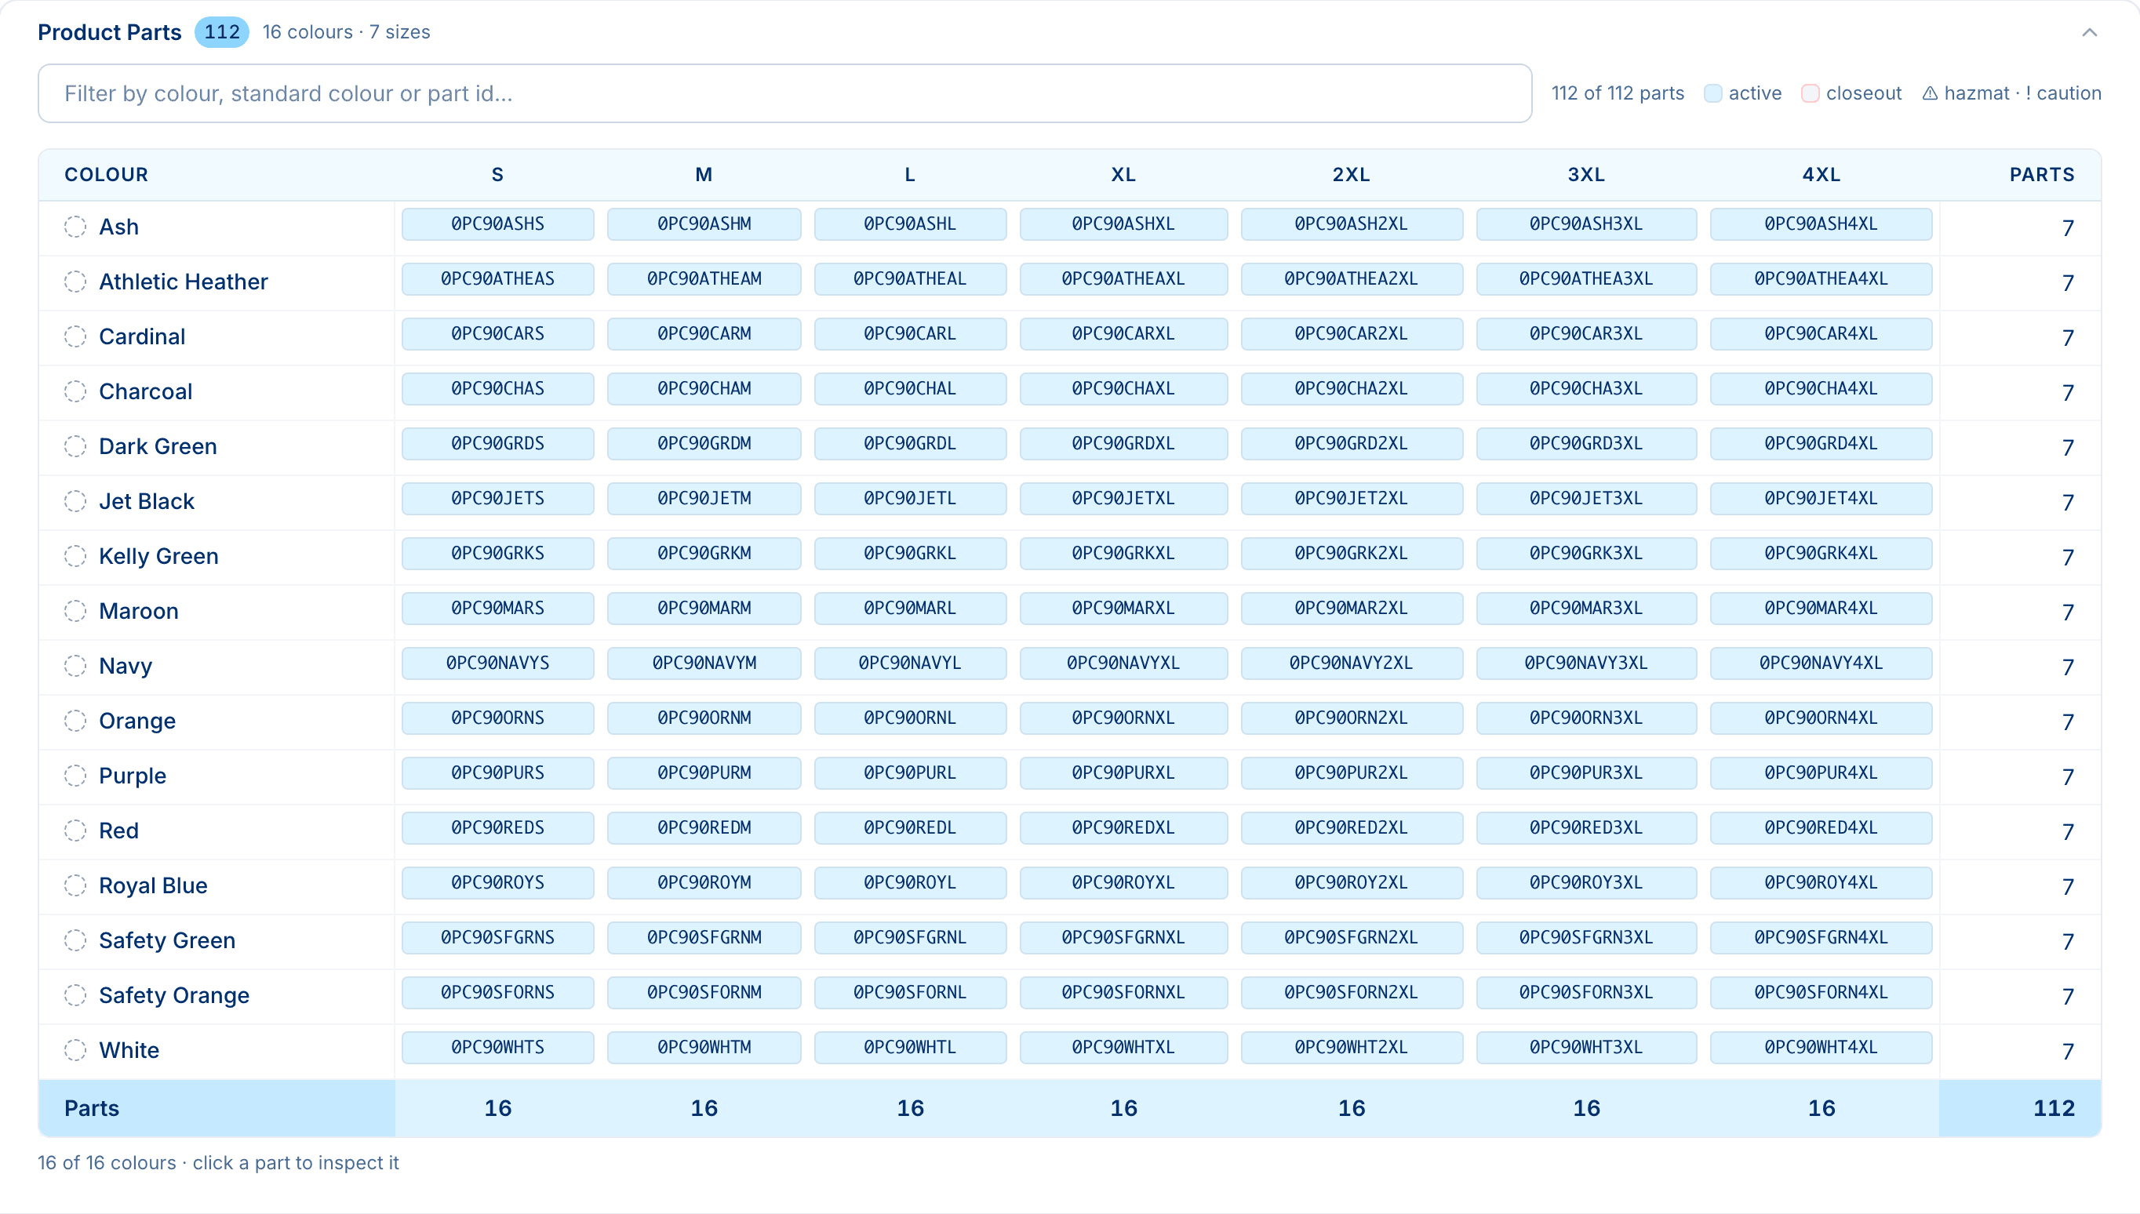Viewport: 2140px width, 1214px height.
Task: Click the Royal Blue colour name
Action: [154, 885]
